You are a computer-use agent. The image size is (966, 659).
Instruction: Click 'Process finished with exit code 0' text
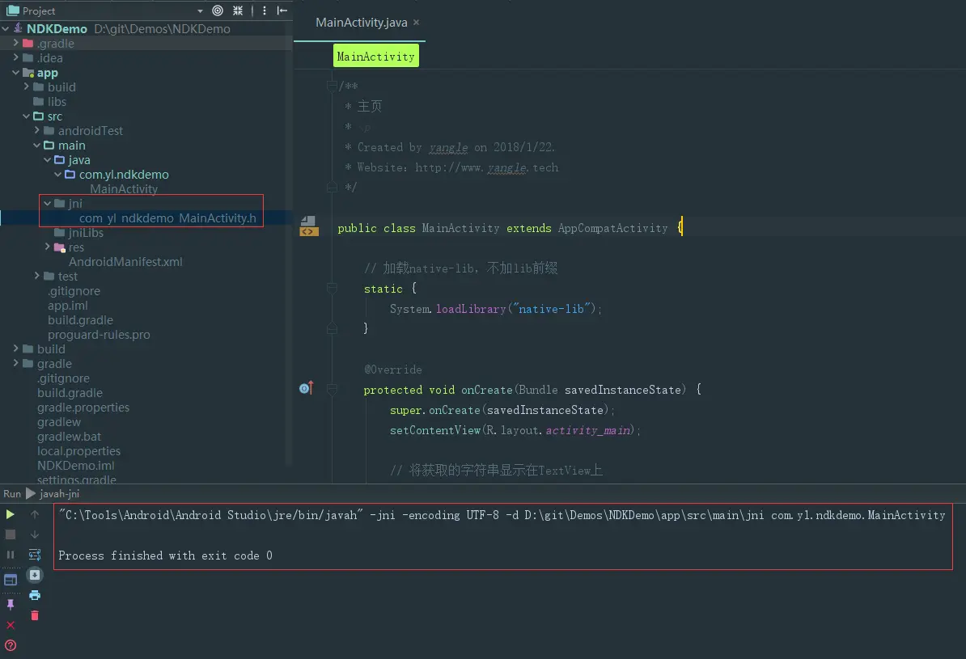pyautogui.click(x=165, y=556)
